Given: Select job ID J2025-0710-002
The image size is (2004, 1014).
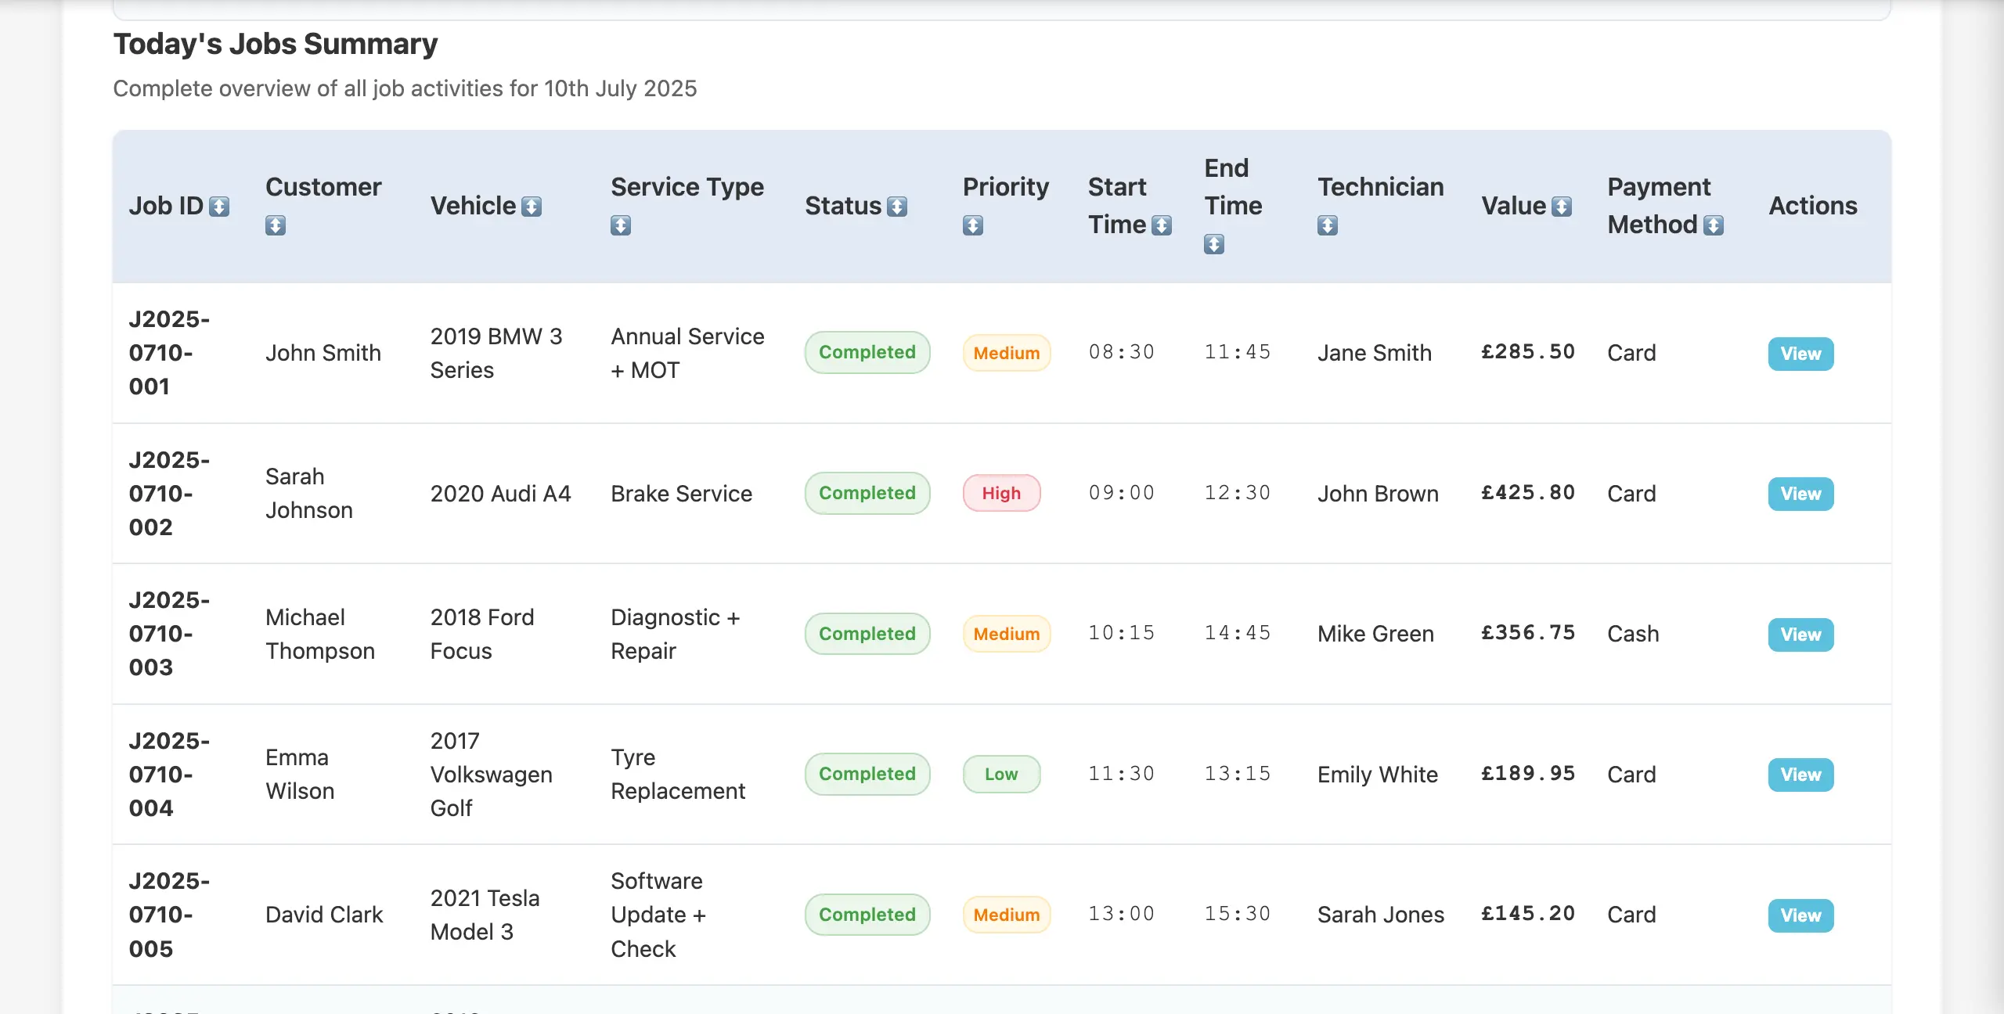Looking at the screenshot, I should (169, 494).
